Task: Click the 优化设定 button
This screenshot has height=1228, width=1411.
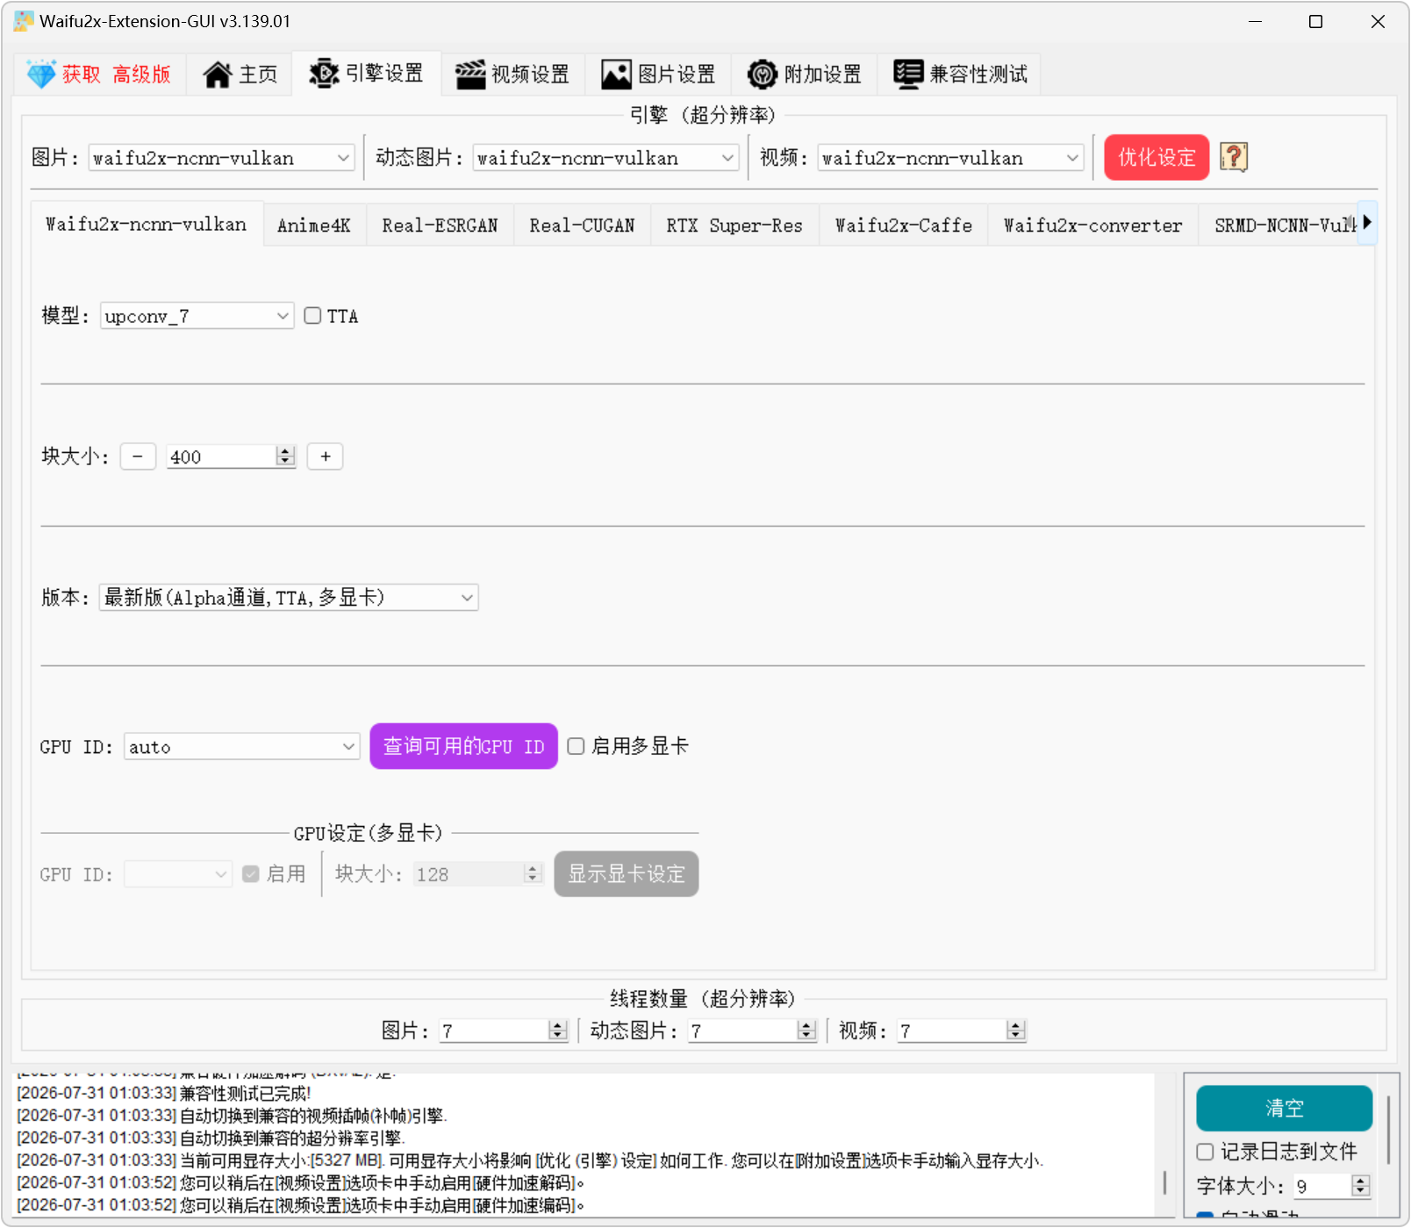Action: pyautogui.click(x=1157, y=158)
